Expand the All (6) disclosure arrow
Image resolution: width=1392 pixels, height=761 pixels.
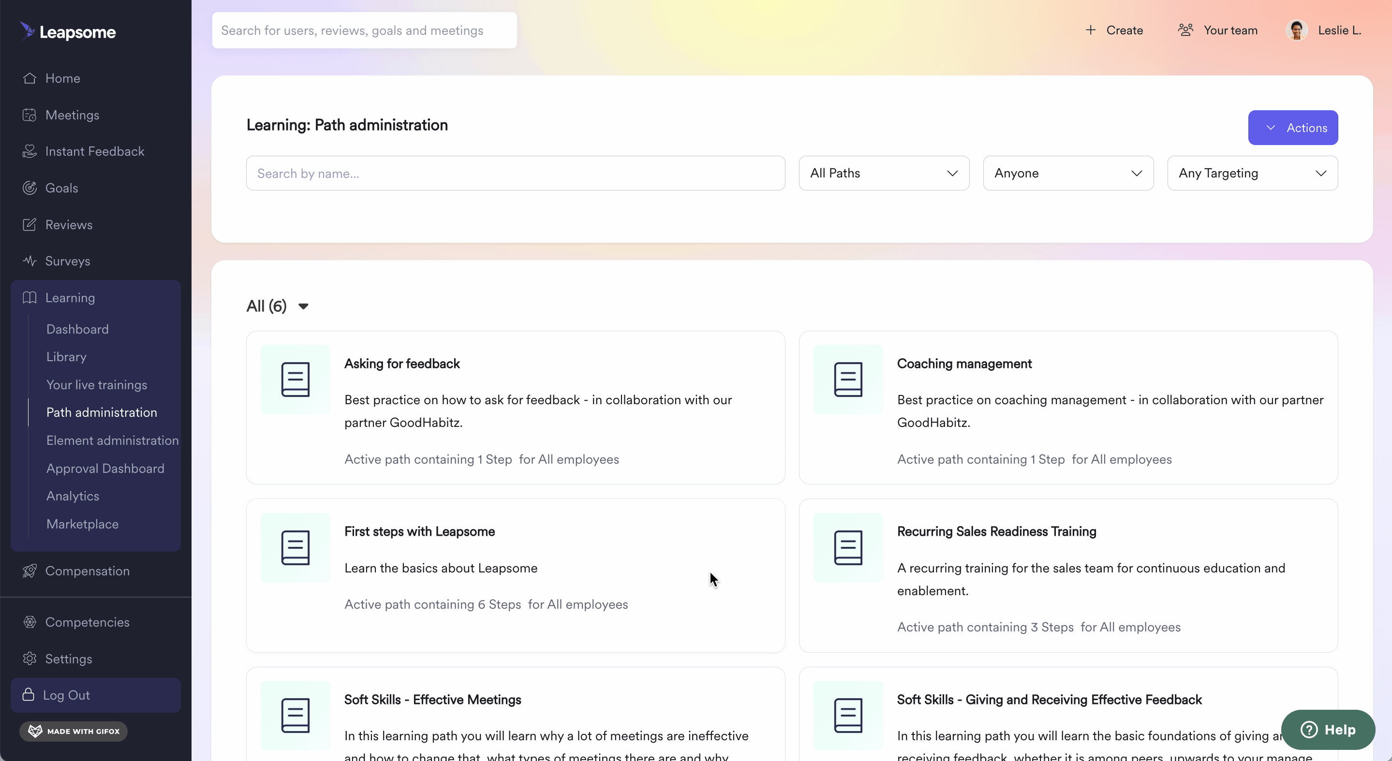[303, 306]
